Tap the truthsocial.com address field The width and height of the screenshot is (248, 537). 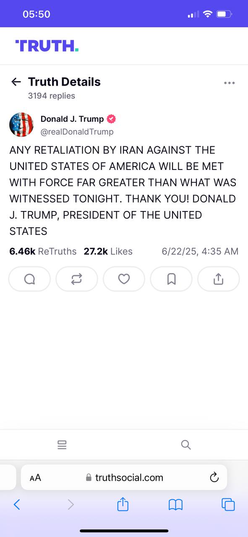pyautogui.click(x=124, y=477)
